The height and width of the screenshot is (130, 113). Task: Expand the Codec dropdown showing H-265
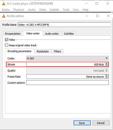(68, 58)
